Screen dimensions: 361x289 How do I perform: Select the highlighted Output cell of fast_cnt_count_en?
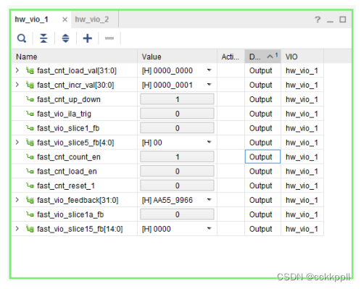pyautogui.click(x=262, y=156)
